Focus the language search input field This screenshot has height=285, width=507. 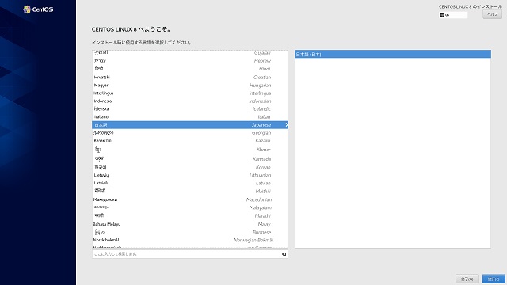click(x=190, y=254)
